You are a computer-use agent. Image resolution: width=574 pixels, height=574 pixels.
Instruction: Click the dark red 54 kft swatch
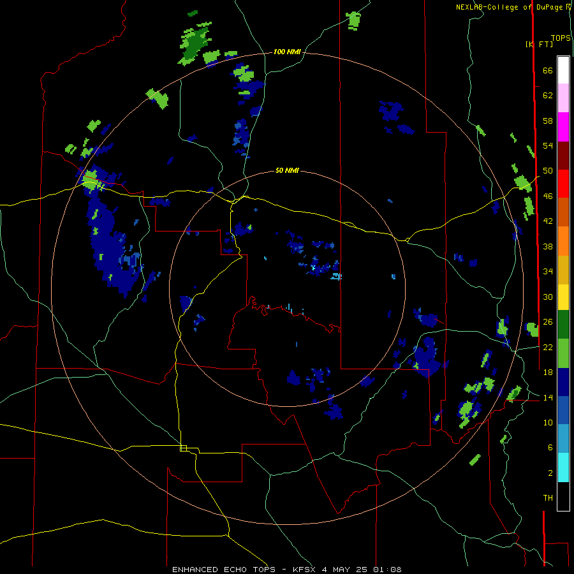tap(563, 156)
